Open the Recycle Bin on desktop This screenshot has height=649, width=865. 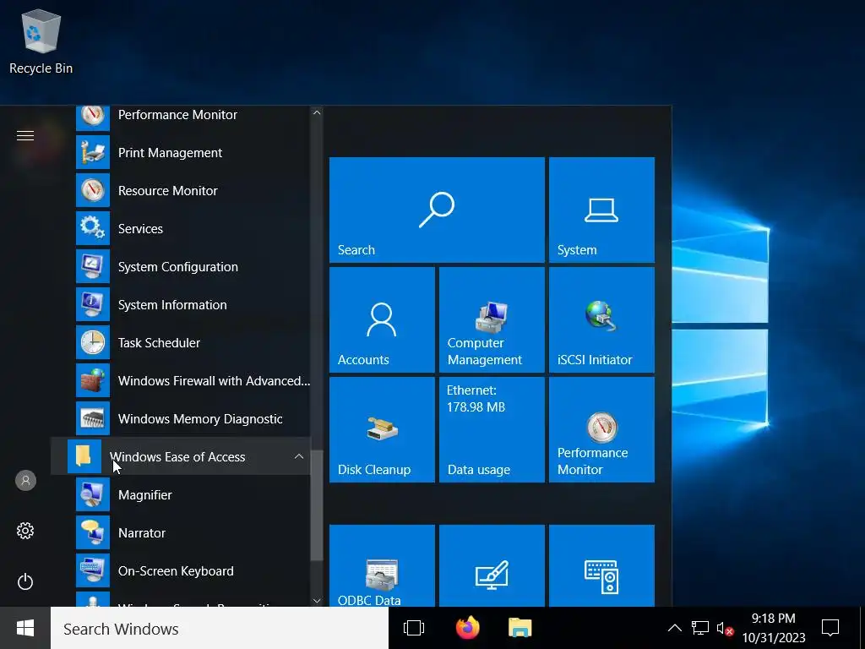click(41, 43)
